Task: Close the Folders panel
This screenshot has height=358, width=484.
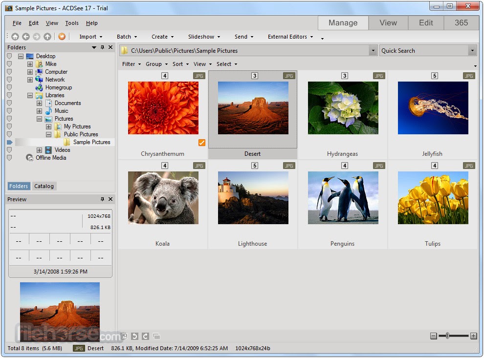Action: (x=110, y=47)
